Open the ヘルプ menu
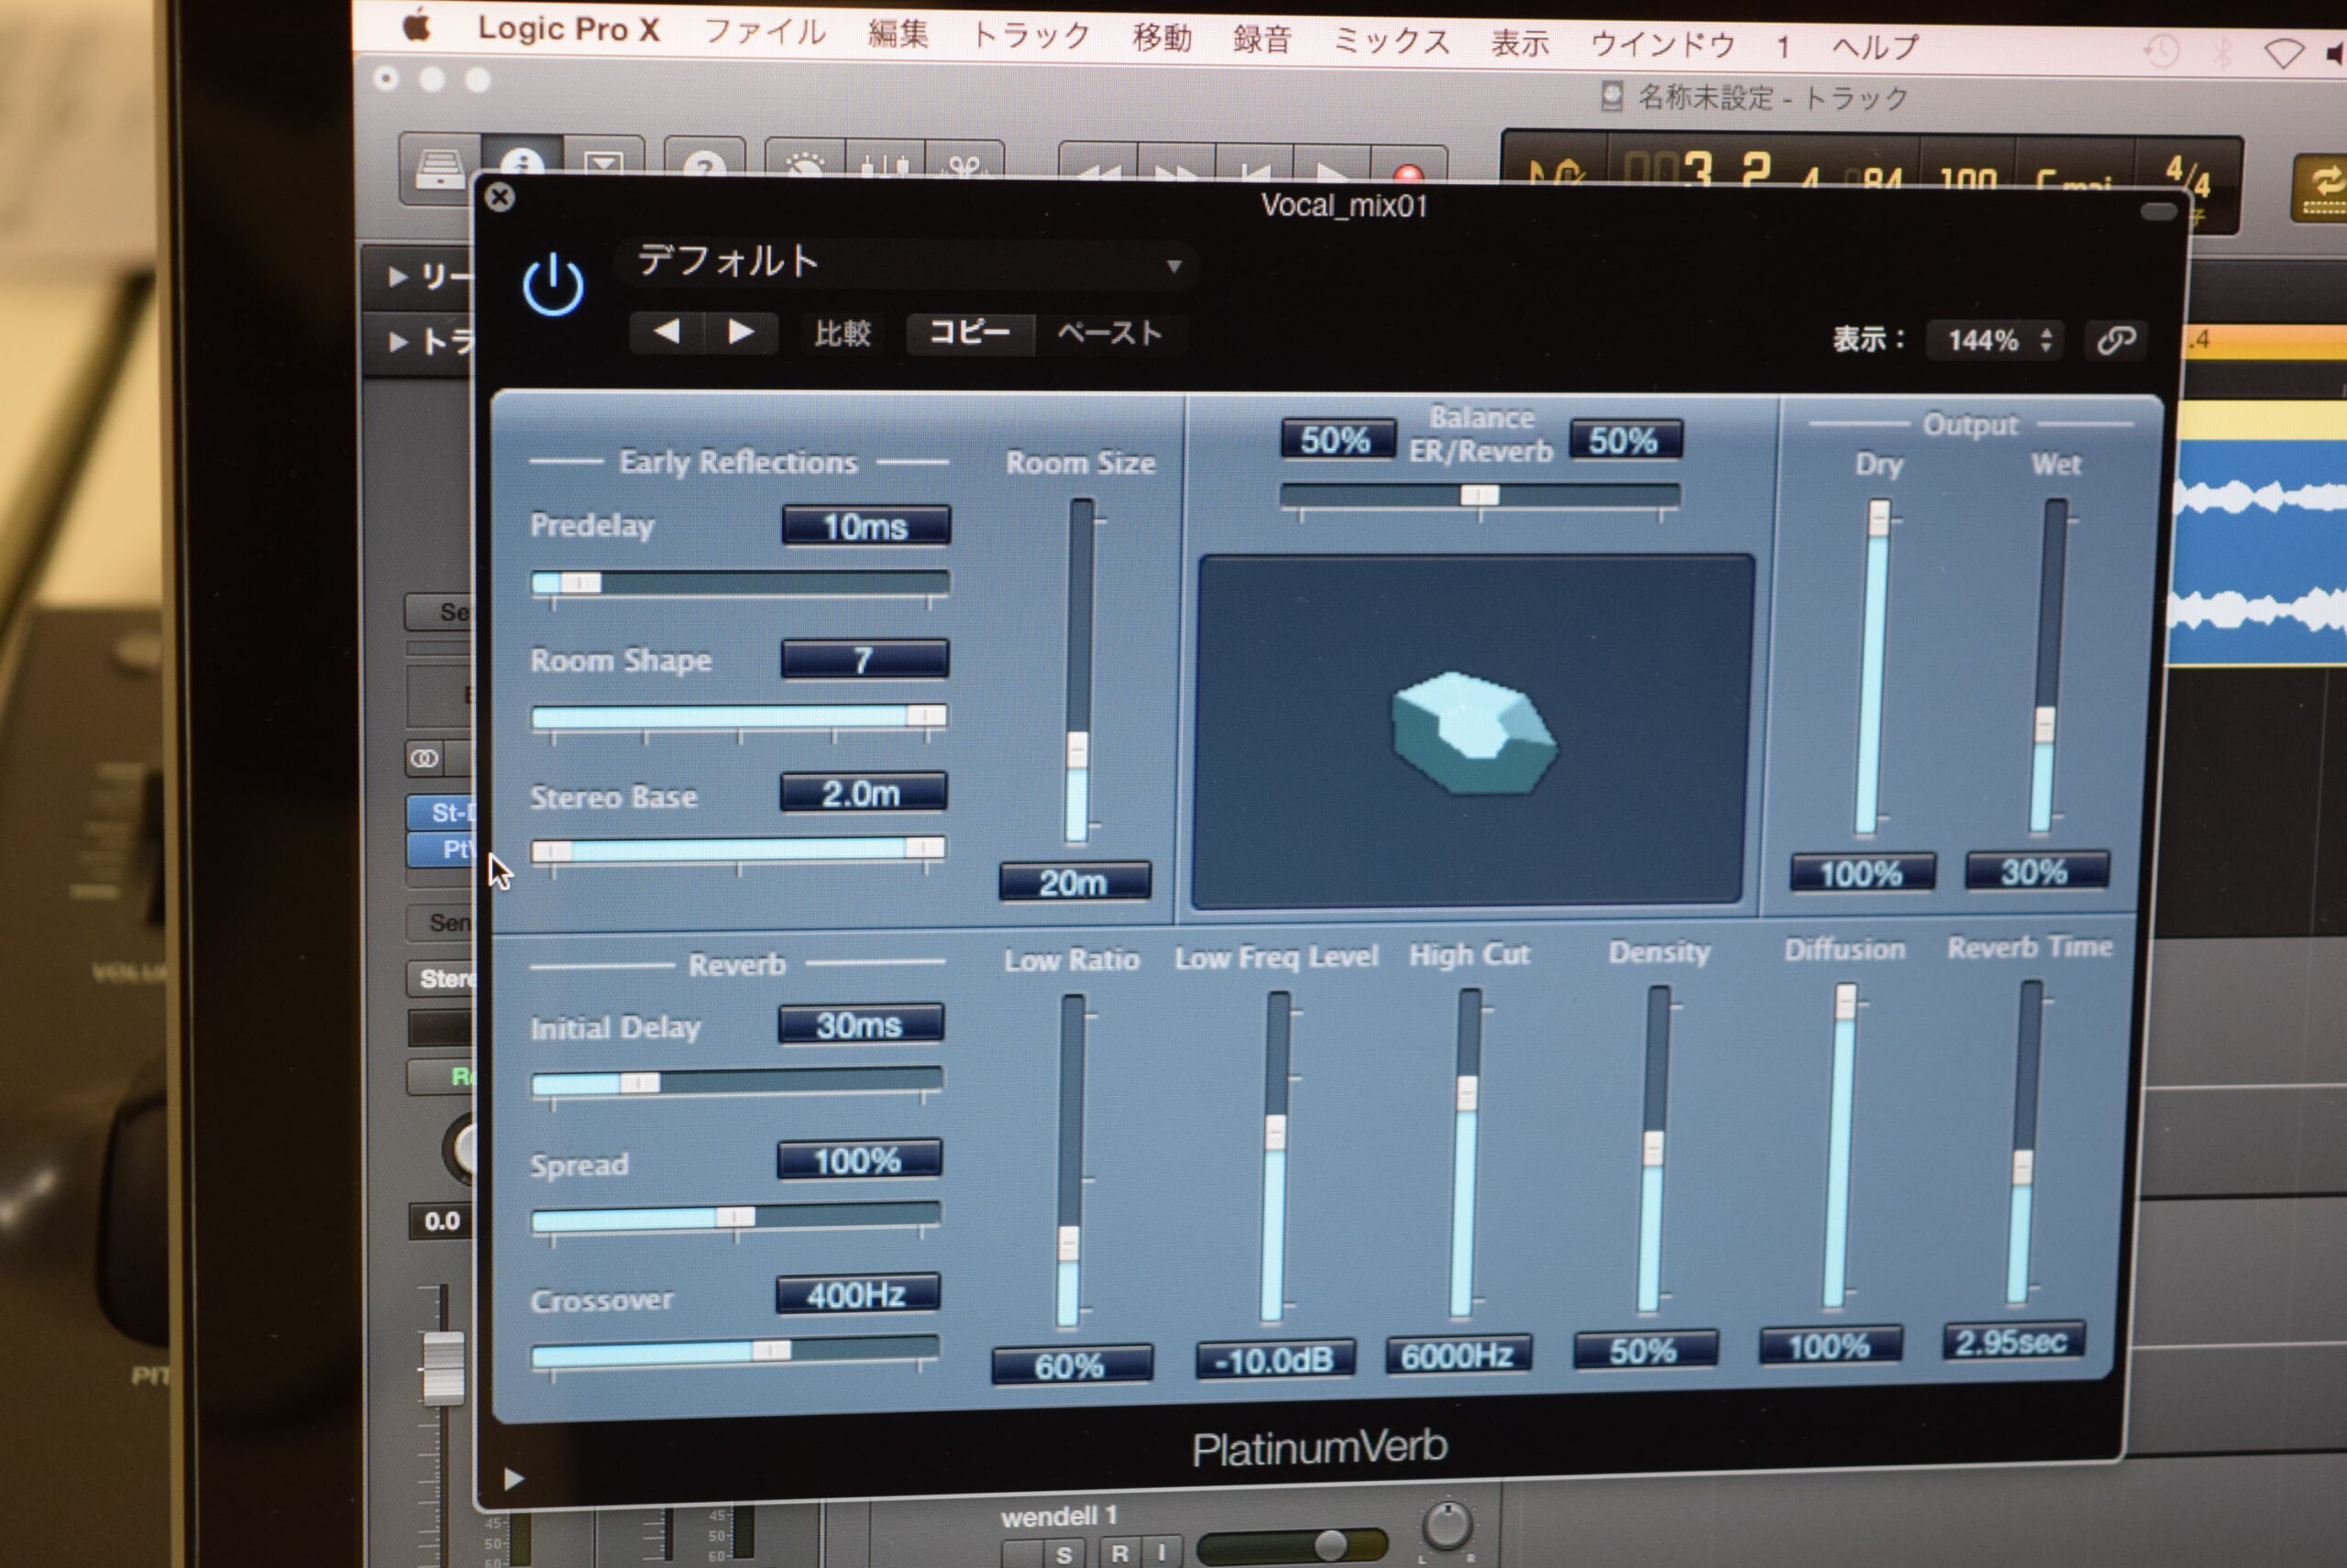Image resolution: width=2347 pixels, height=1568 pixels. coord(1876,46)
